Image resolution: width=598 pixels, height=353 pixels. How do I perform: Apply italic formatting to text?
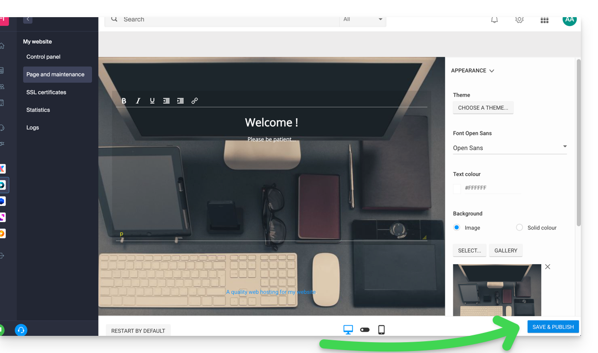tap(138, 101)
